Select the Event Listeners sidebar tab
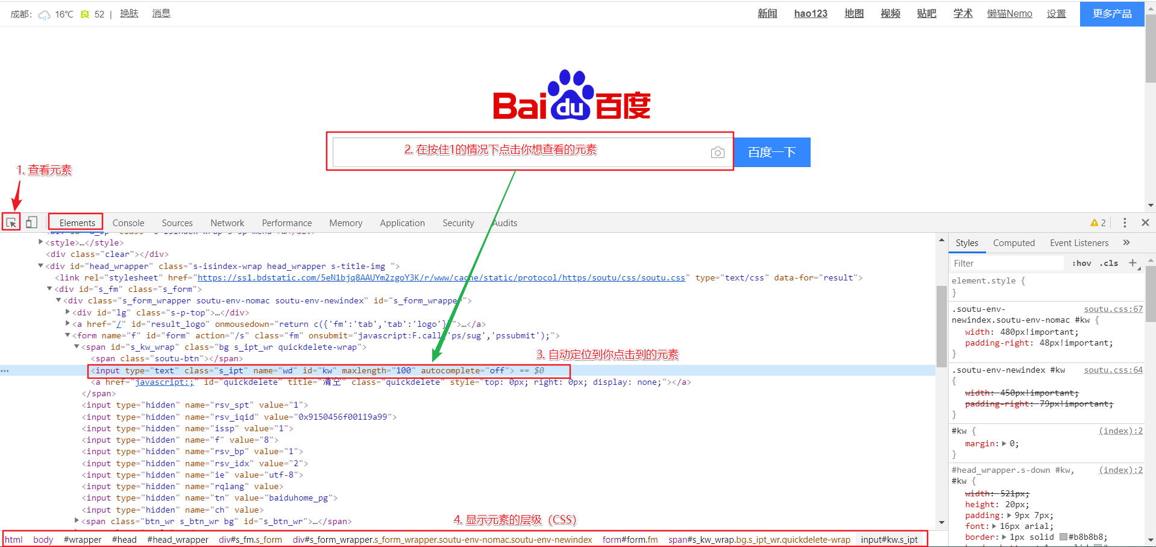 point(1079,242)
